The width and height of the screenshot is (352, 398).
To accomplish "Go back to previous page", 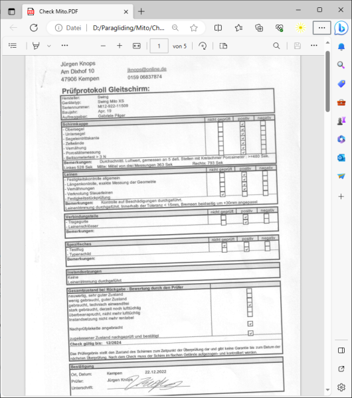I will [x=13, y=28].
